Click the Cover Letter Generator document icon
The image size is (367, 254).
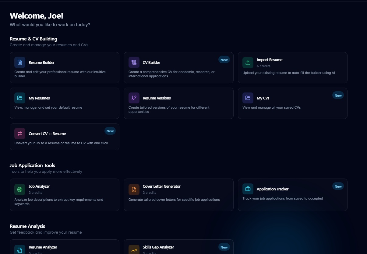tap(134, 189)
